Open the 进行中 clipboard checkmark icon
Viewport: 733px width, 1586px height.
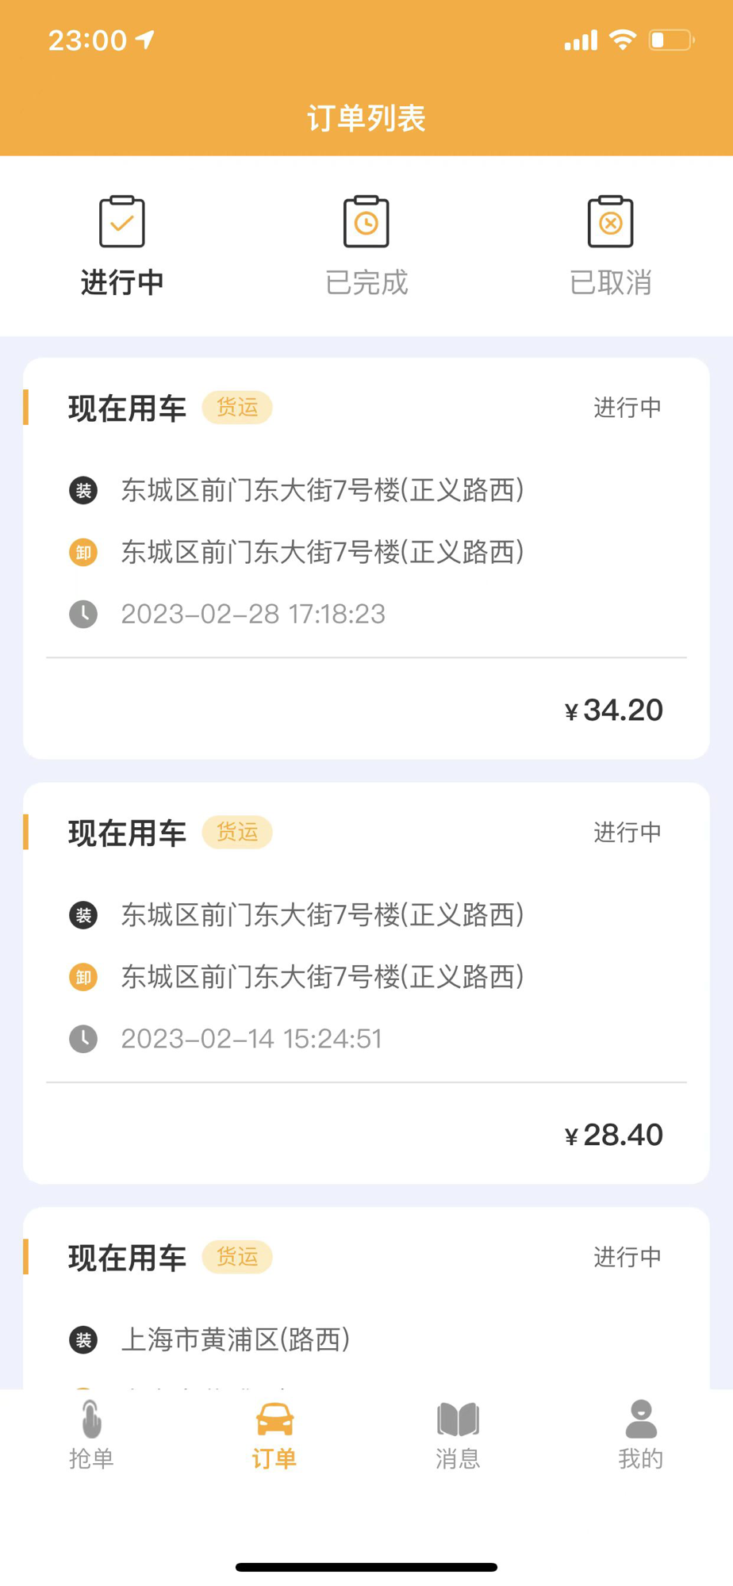[122, 221]
